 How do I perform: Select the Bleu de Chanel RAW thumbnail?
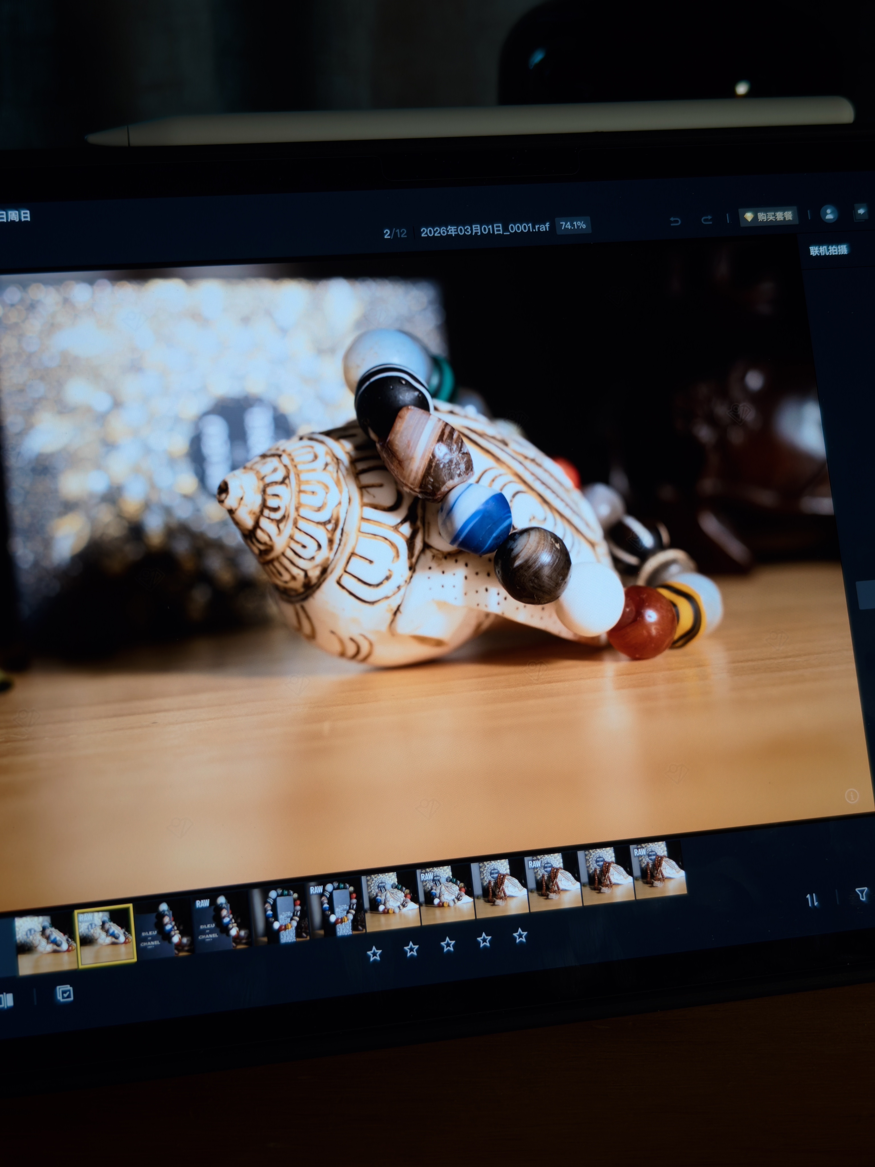(222, 924)
